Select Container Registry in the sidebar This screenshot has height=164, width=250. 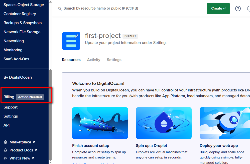[x=20, y=14]
